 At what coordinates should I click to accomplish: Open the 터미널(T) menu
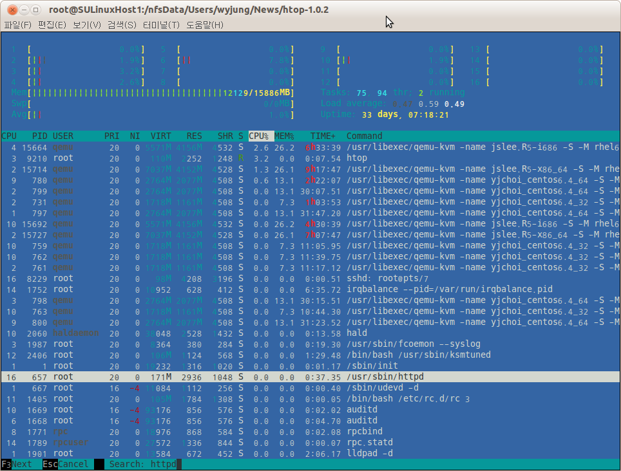pos(161,25)
